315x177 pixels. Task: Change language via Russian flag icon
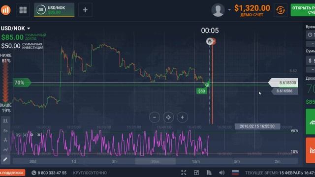[235, 173]
